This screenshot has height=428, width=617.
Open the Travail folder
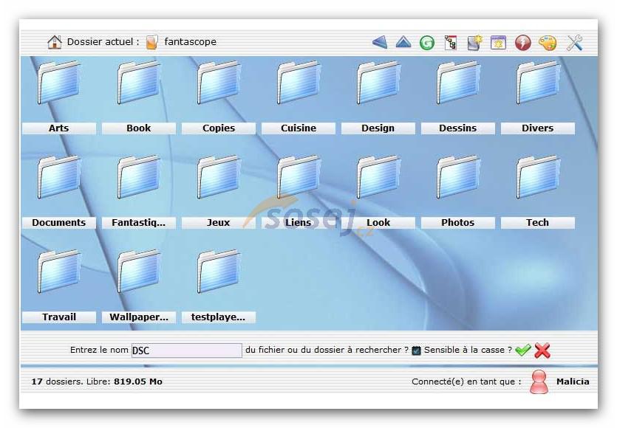click(x=59, y=272)
